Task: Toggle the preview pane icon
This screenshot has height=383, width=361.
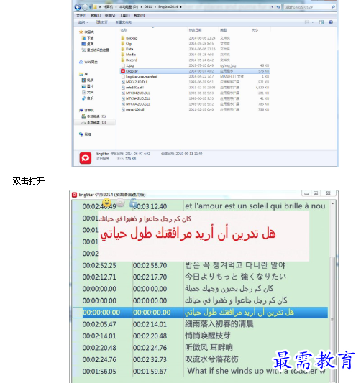Action: click(321, 22)
